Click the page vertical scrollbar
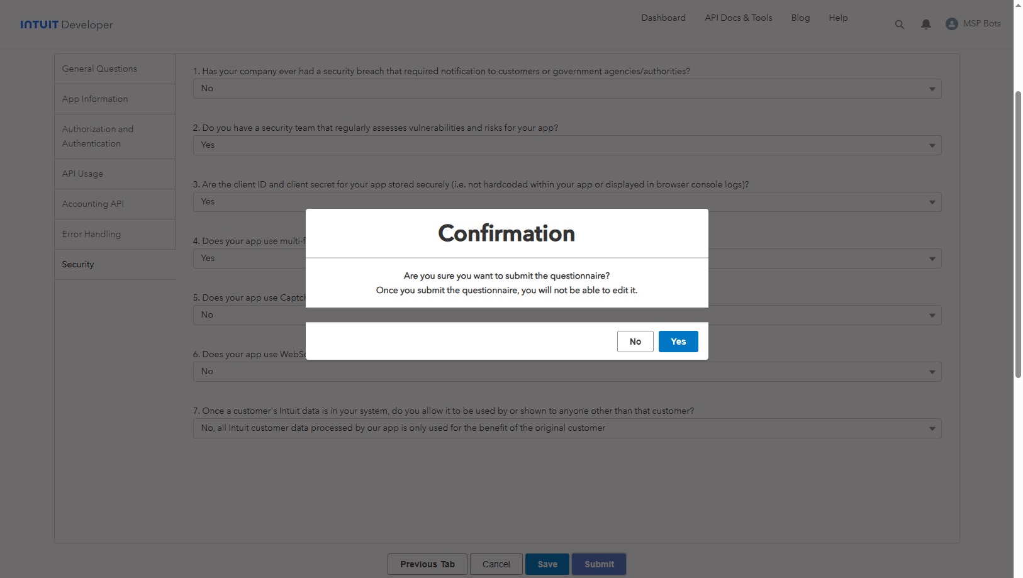This screenshot has width=1023, height=578. click(1017, 233)
